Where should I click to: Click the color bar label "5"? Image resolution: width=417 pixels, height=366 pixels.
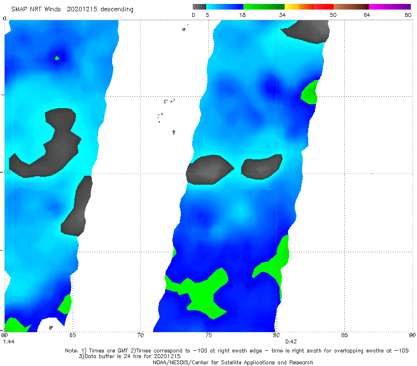(207, 15)
